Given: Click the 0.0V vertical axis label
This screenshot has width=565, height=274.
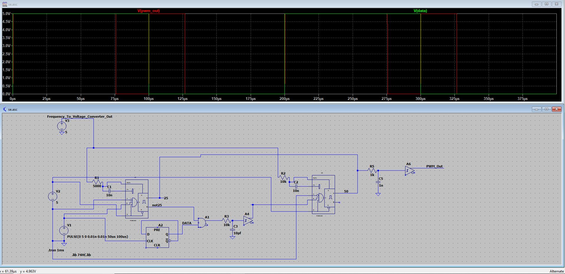Looking at the screenshot, I should pyautogui.click(x=6, y=94).
